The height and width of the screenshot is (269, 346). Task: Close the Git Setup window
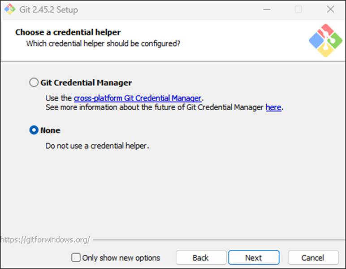pyautogui.click(x=330, y=9)
